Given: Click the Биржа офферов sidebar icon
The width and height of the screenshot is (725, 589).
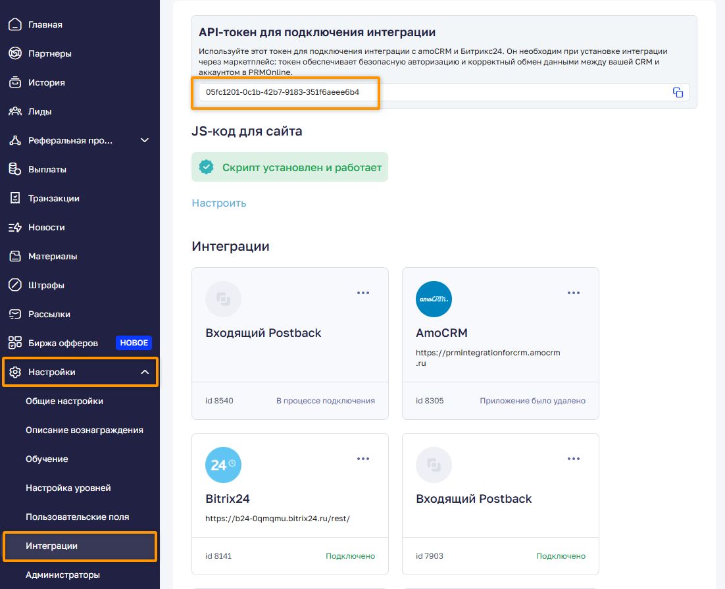Looking at the screenshot, I should 14,344.
